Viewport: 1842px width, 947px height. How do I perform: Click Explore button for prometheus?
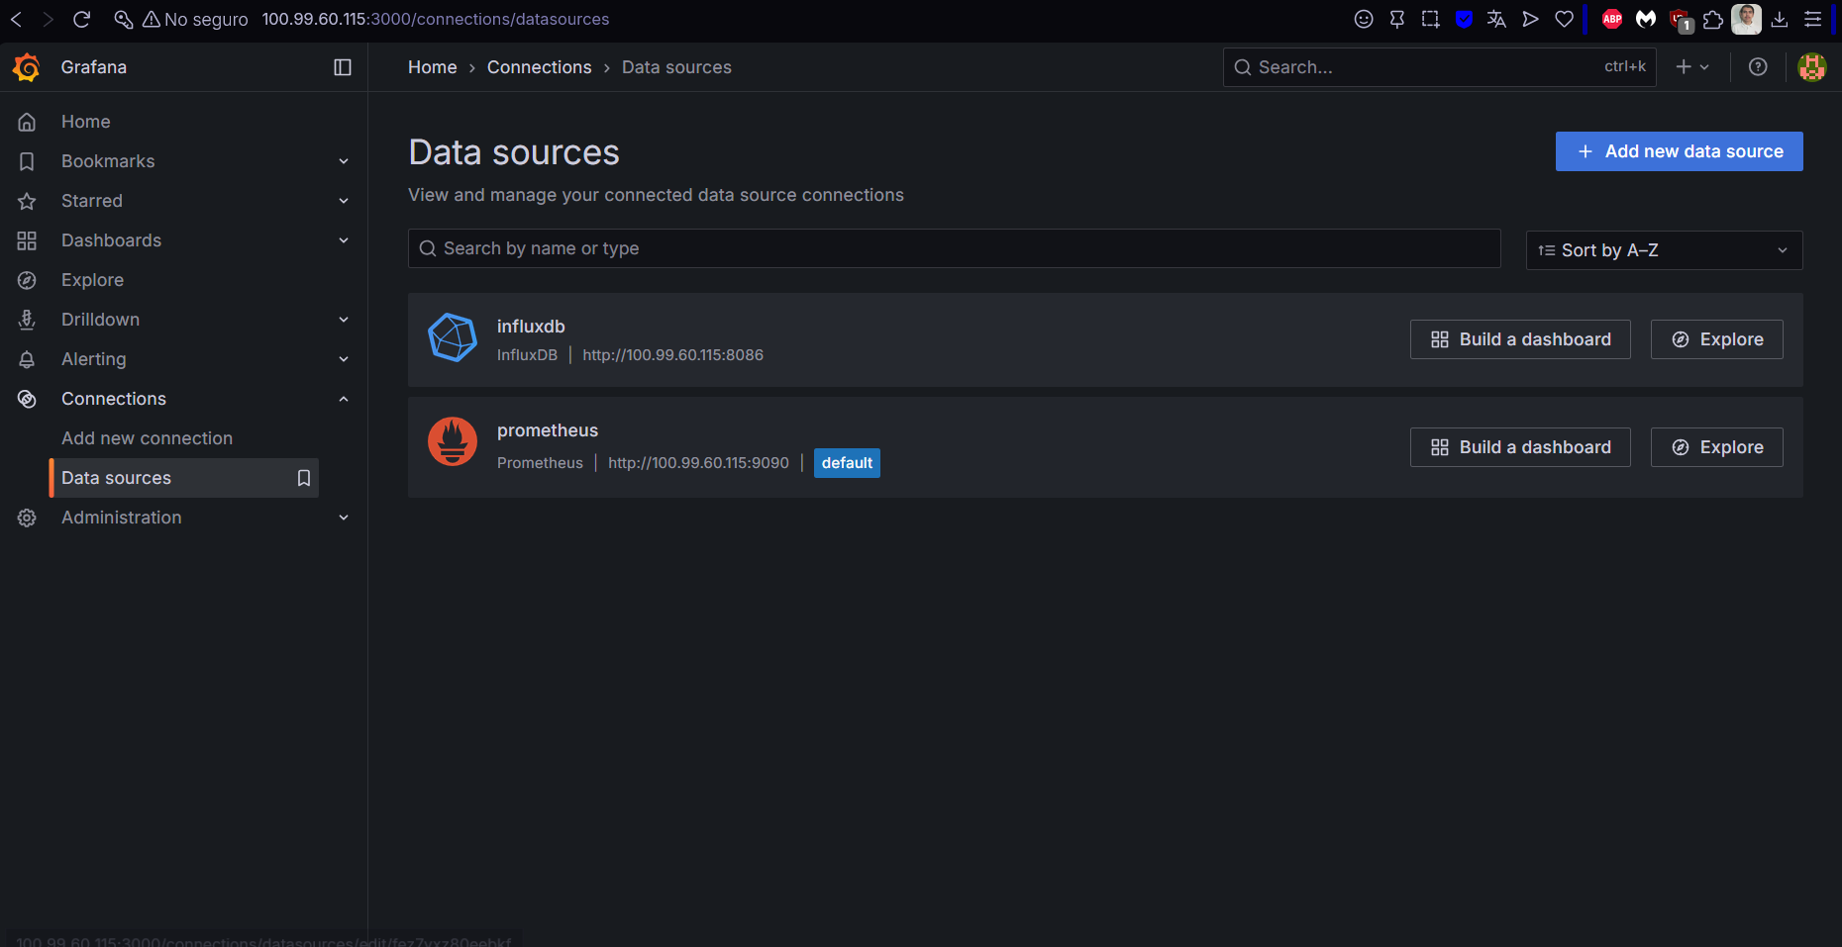(x=1716, y=447)
